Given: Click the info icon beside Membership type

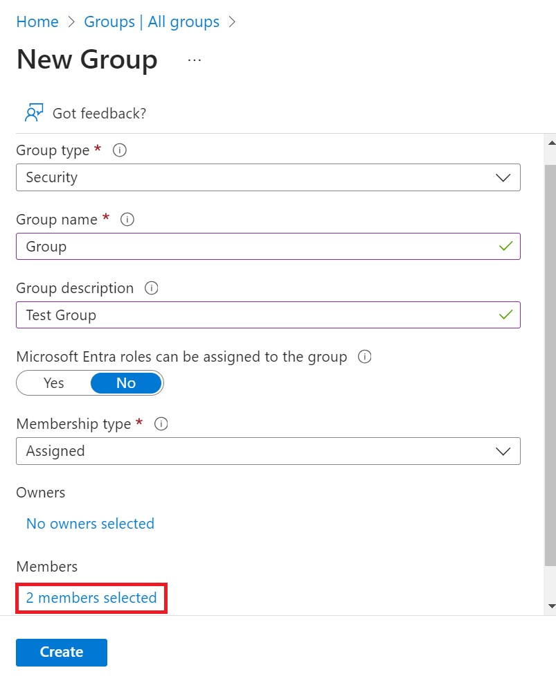Looking at the screenshot, I should point(161,424).
